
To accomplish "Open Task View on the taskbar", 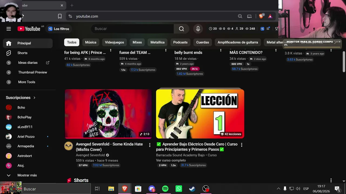I will [97, 189].
